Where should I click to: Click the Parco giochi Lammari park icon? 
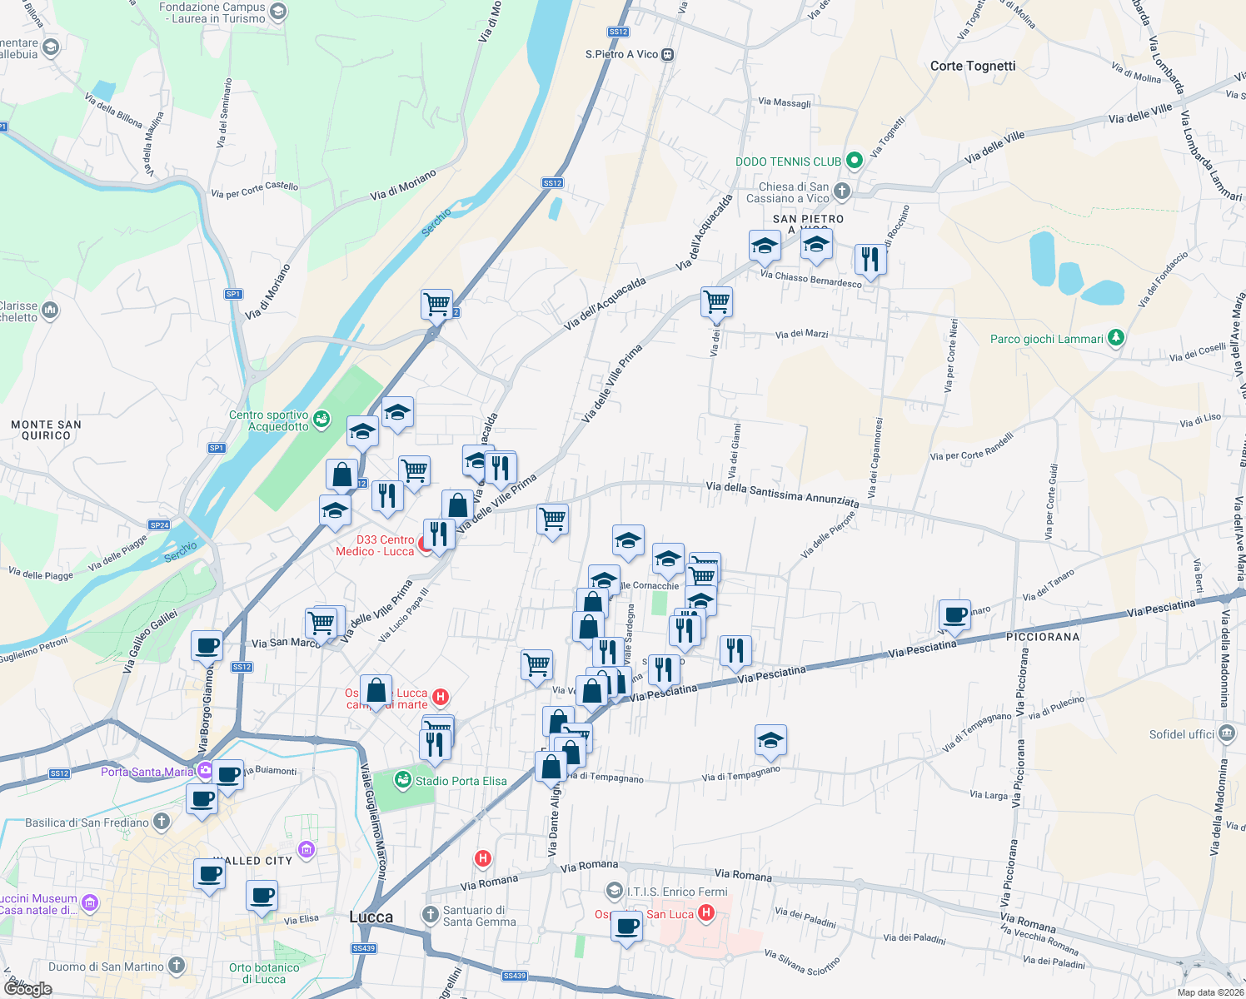coord(1114,338)
